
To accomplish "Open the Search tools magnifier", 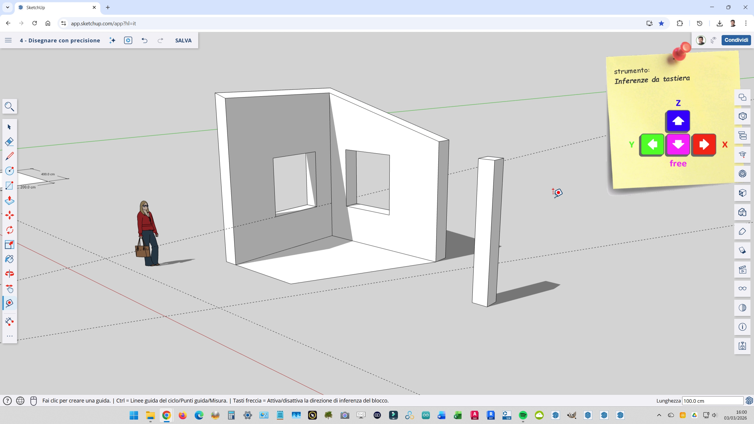I will click(x=9, y=106).
